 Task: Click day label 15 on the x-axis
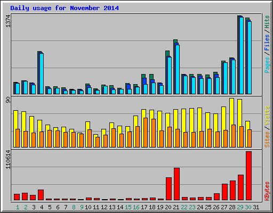tap(128, 207)
